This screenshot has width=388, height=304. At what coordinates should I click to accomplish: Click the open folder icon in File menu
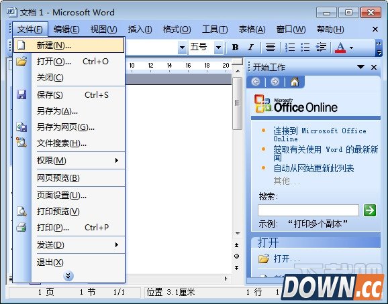coord(21,61)
